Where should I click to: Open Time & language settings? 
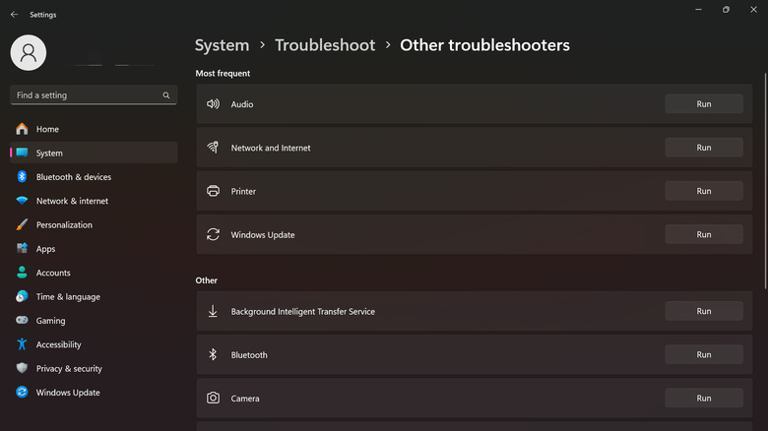click(68, 297)
